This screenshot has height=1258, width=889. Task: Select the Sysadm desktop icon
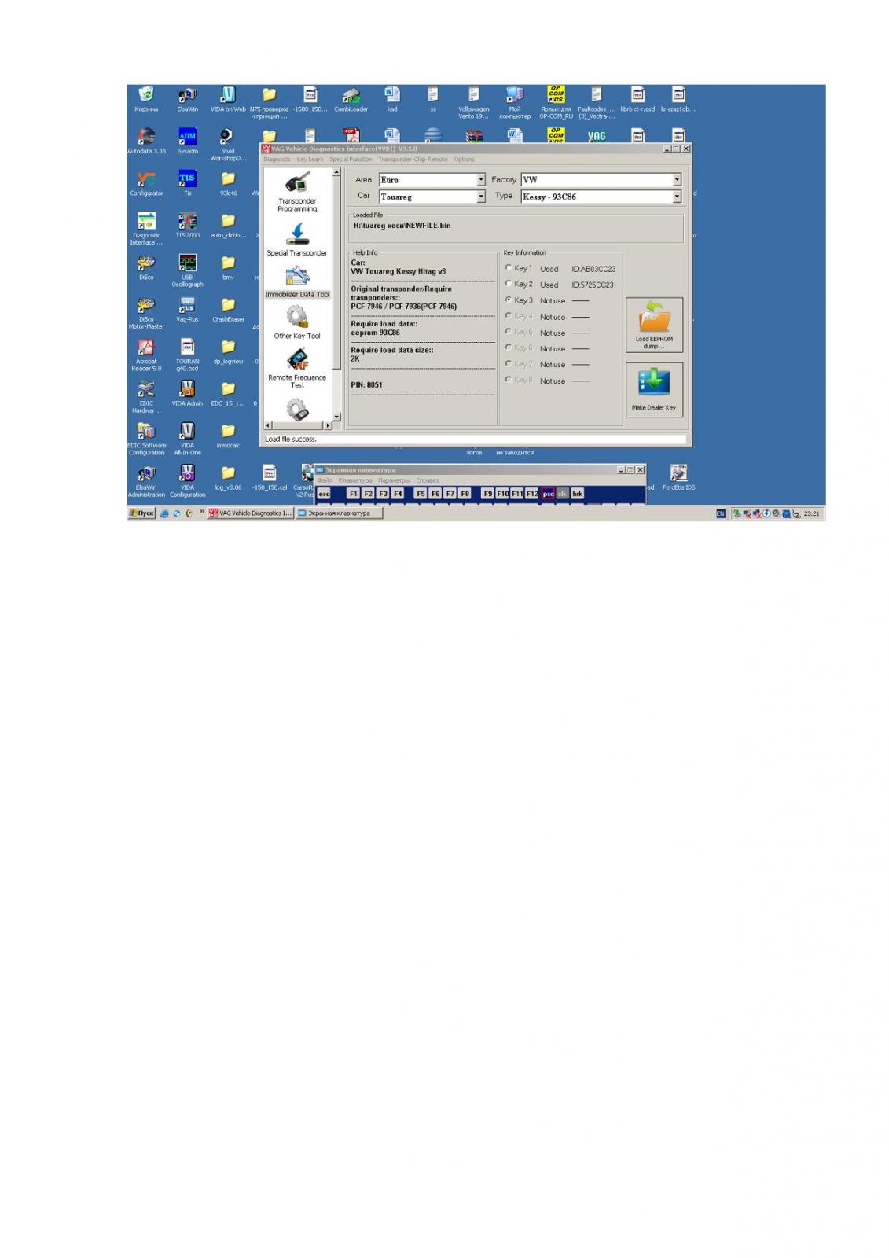187,142
